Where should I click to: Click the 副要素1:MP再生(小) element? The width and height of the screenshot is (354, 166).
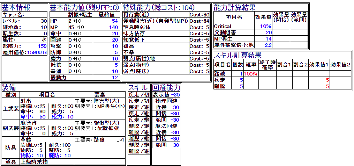click(99, 106)
